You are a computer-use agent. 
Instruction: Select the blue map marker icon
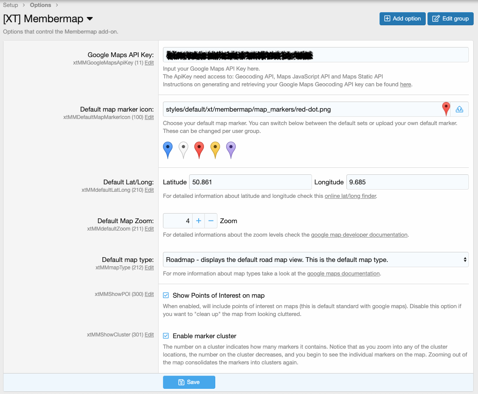tap(168, 149)
